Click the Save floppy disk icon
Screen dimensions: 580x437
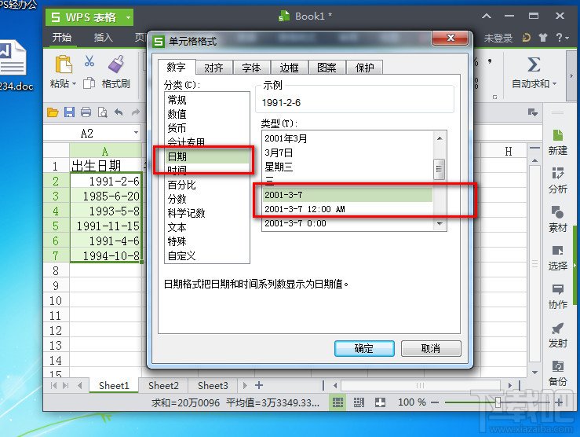pos(69,112)
